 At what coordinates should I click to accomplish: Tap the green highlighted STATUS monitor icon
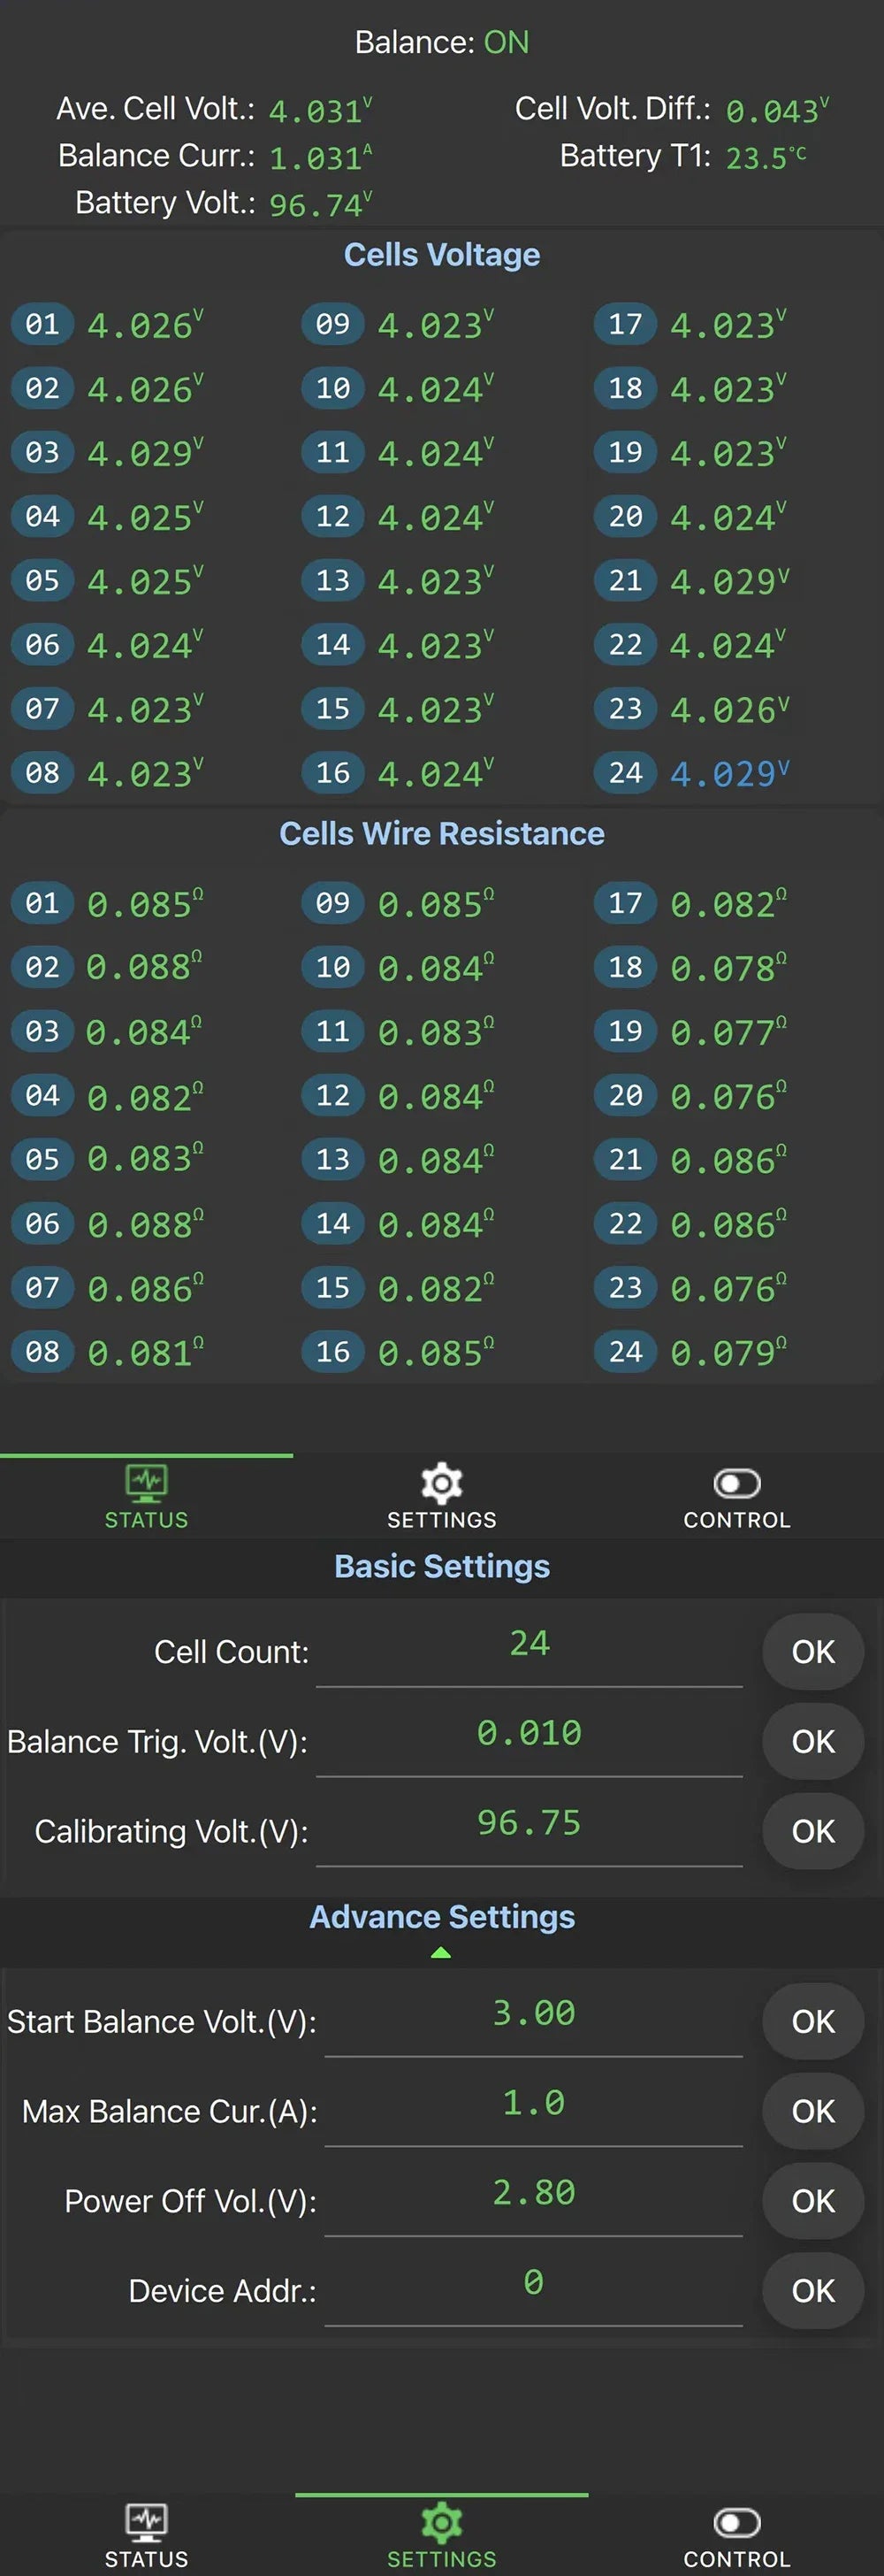(x=147, y=1482)
